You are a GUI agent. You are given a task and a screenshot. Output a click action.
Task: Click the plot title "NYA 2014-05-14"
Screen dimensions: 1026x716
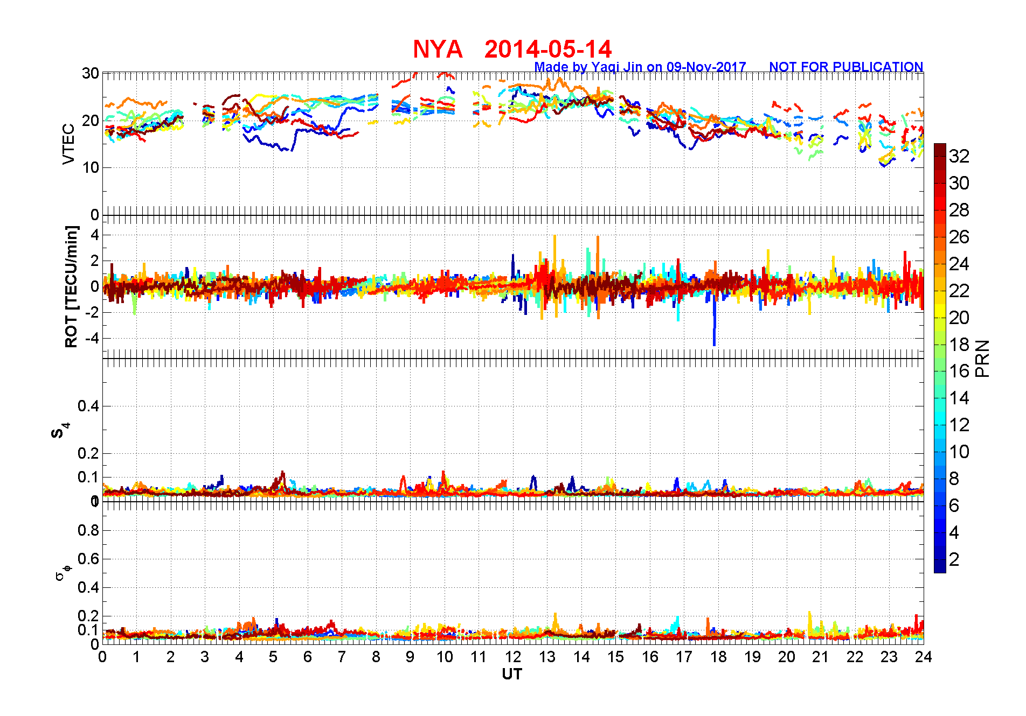(512, 49)
